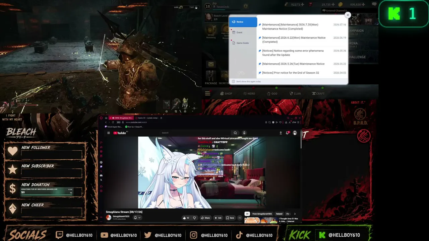The width and height of the screenshot is (429, 241).
Task: Add more gold coins with plus
Action: tap(363, 4)
